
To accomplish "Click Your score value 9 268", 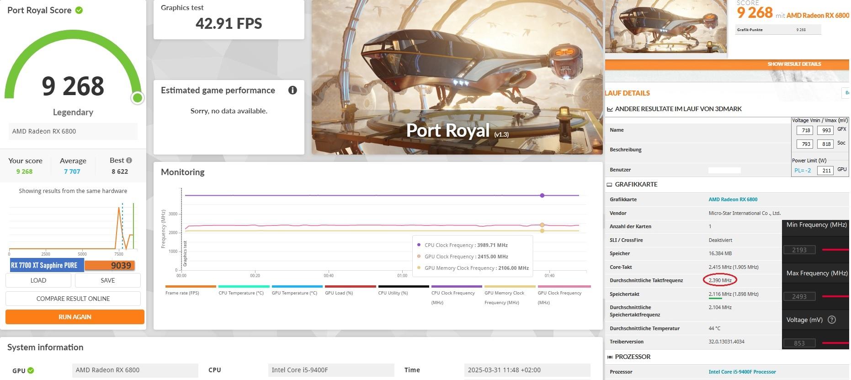I will coord(24,171).
